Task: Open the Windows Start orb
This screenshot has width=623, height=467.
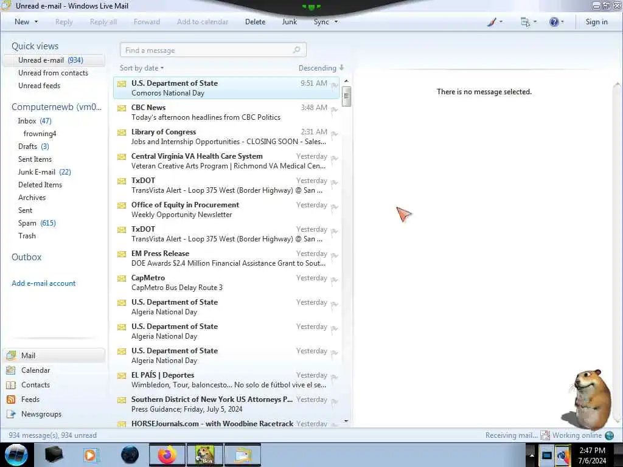Action: click(x=16, y=455)
